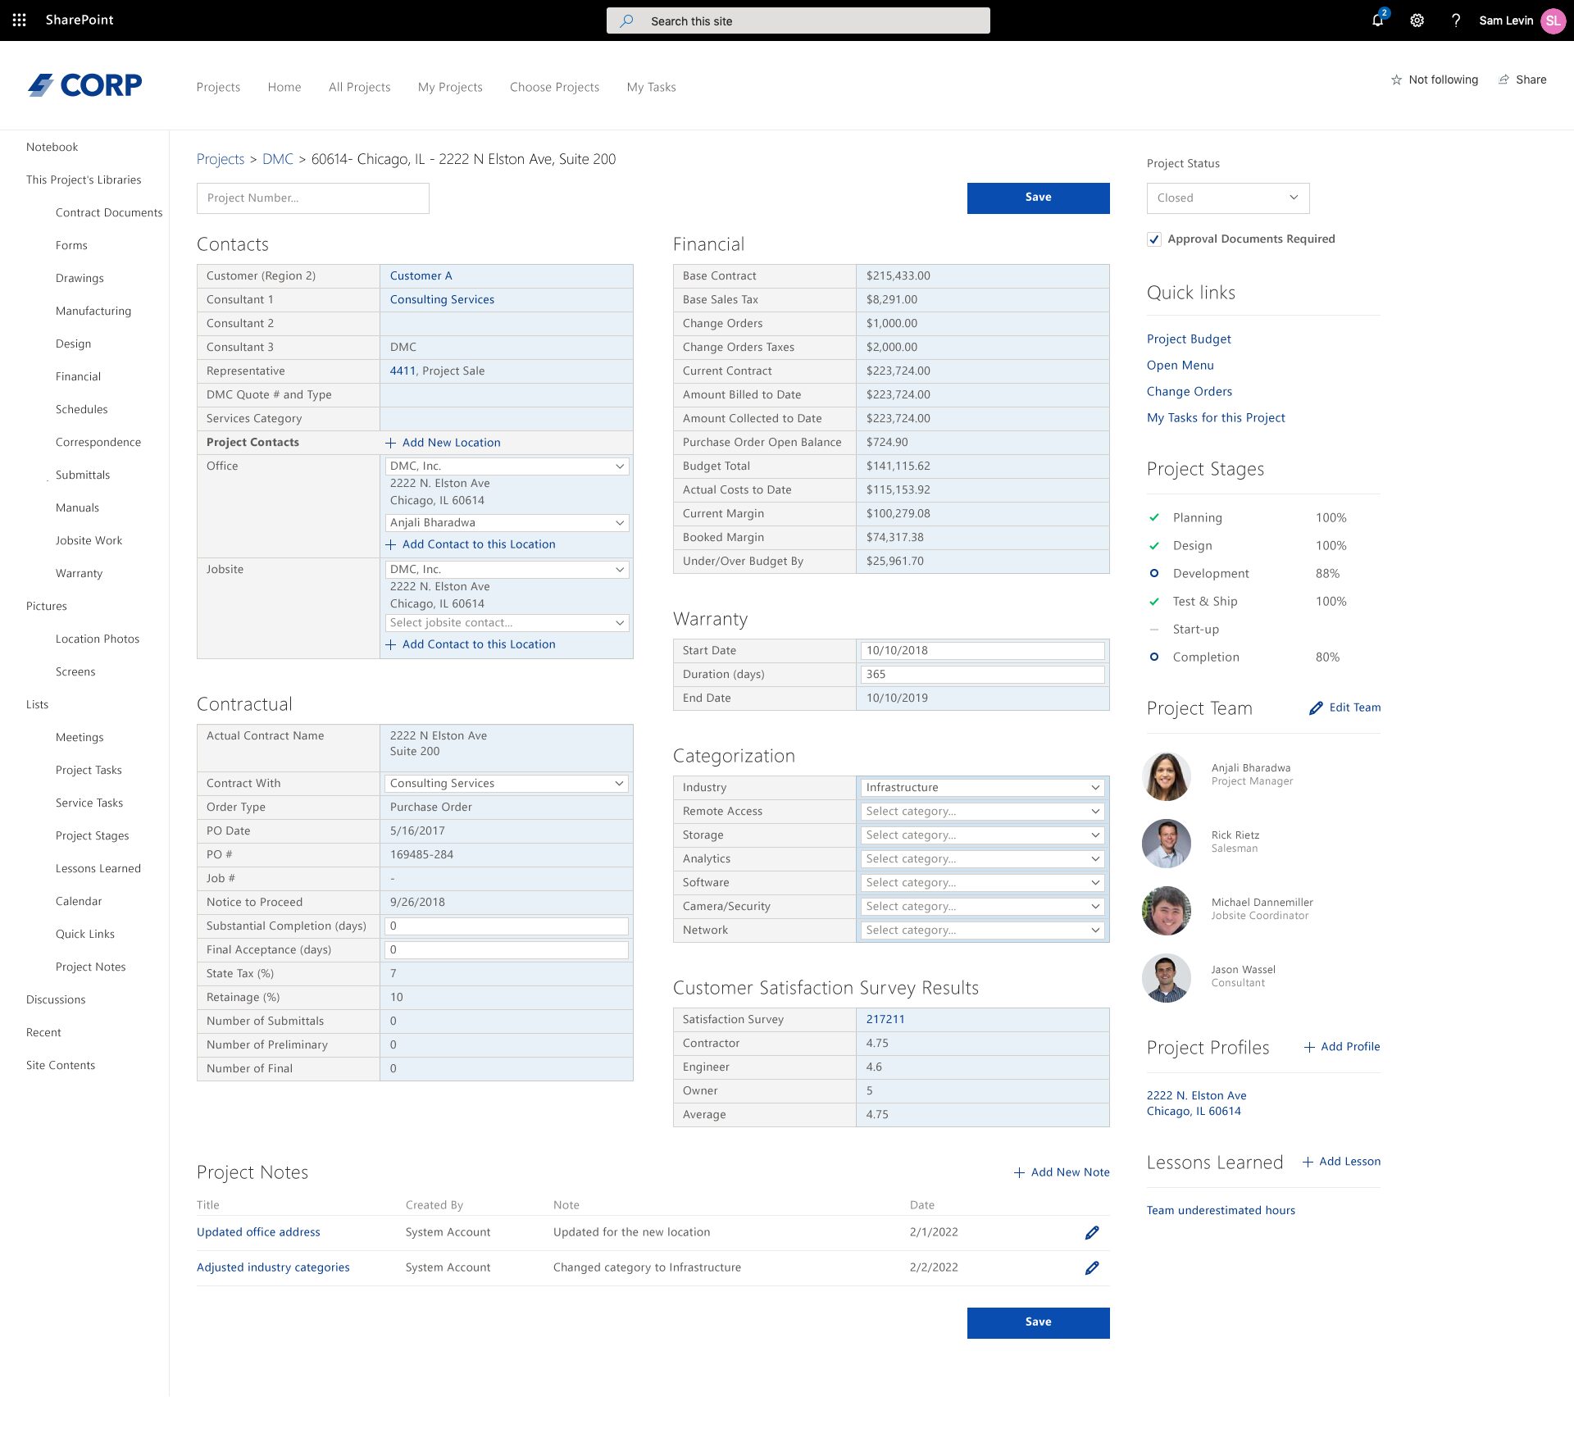Expand the Project Status dropdown

pos(1227,198)
